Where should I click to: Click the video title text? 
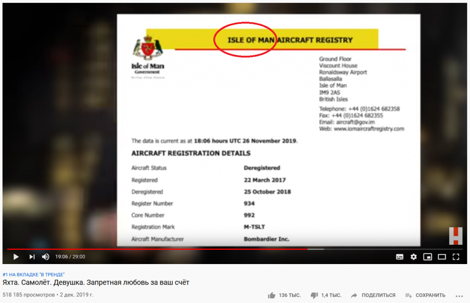pyautogui.click(x=96, y=282)
